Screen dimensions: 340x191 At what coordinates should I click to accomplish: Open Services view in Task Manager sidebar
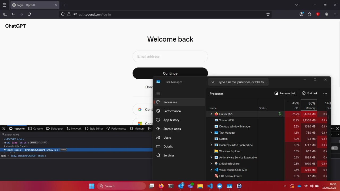[168, 155]
